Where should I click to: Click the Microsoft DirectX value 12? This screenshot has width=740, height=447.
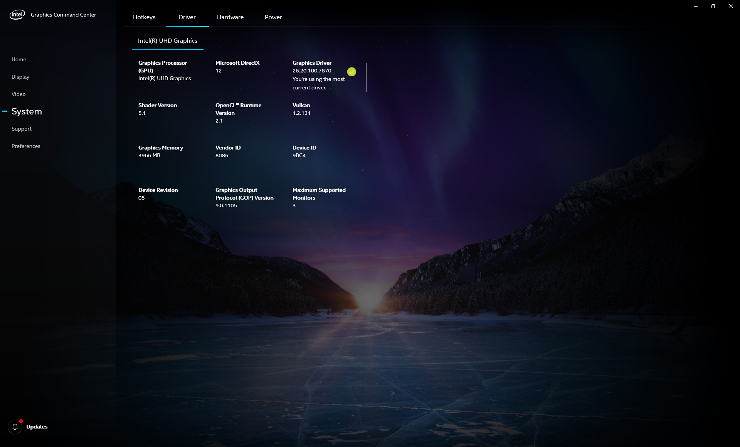pos(219,71)
